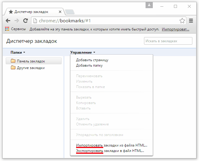Select Импортировать закладки из файла HTML

pos(111,145)
